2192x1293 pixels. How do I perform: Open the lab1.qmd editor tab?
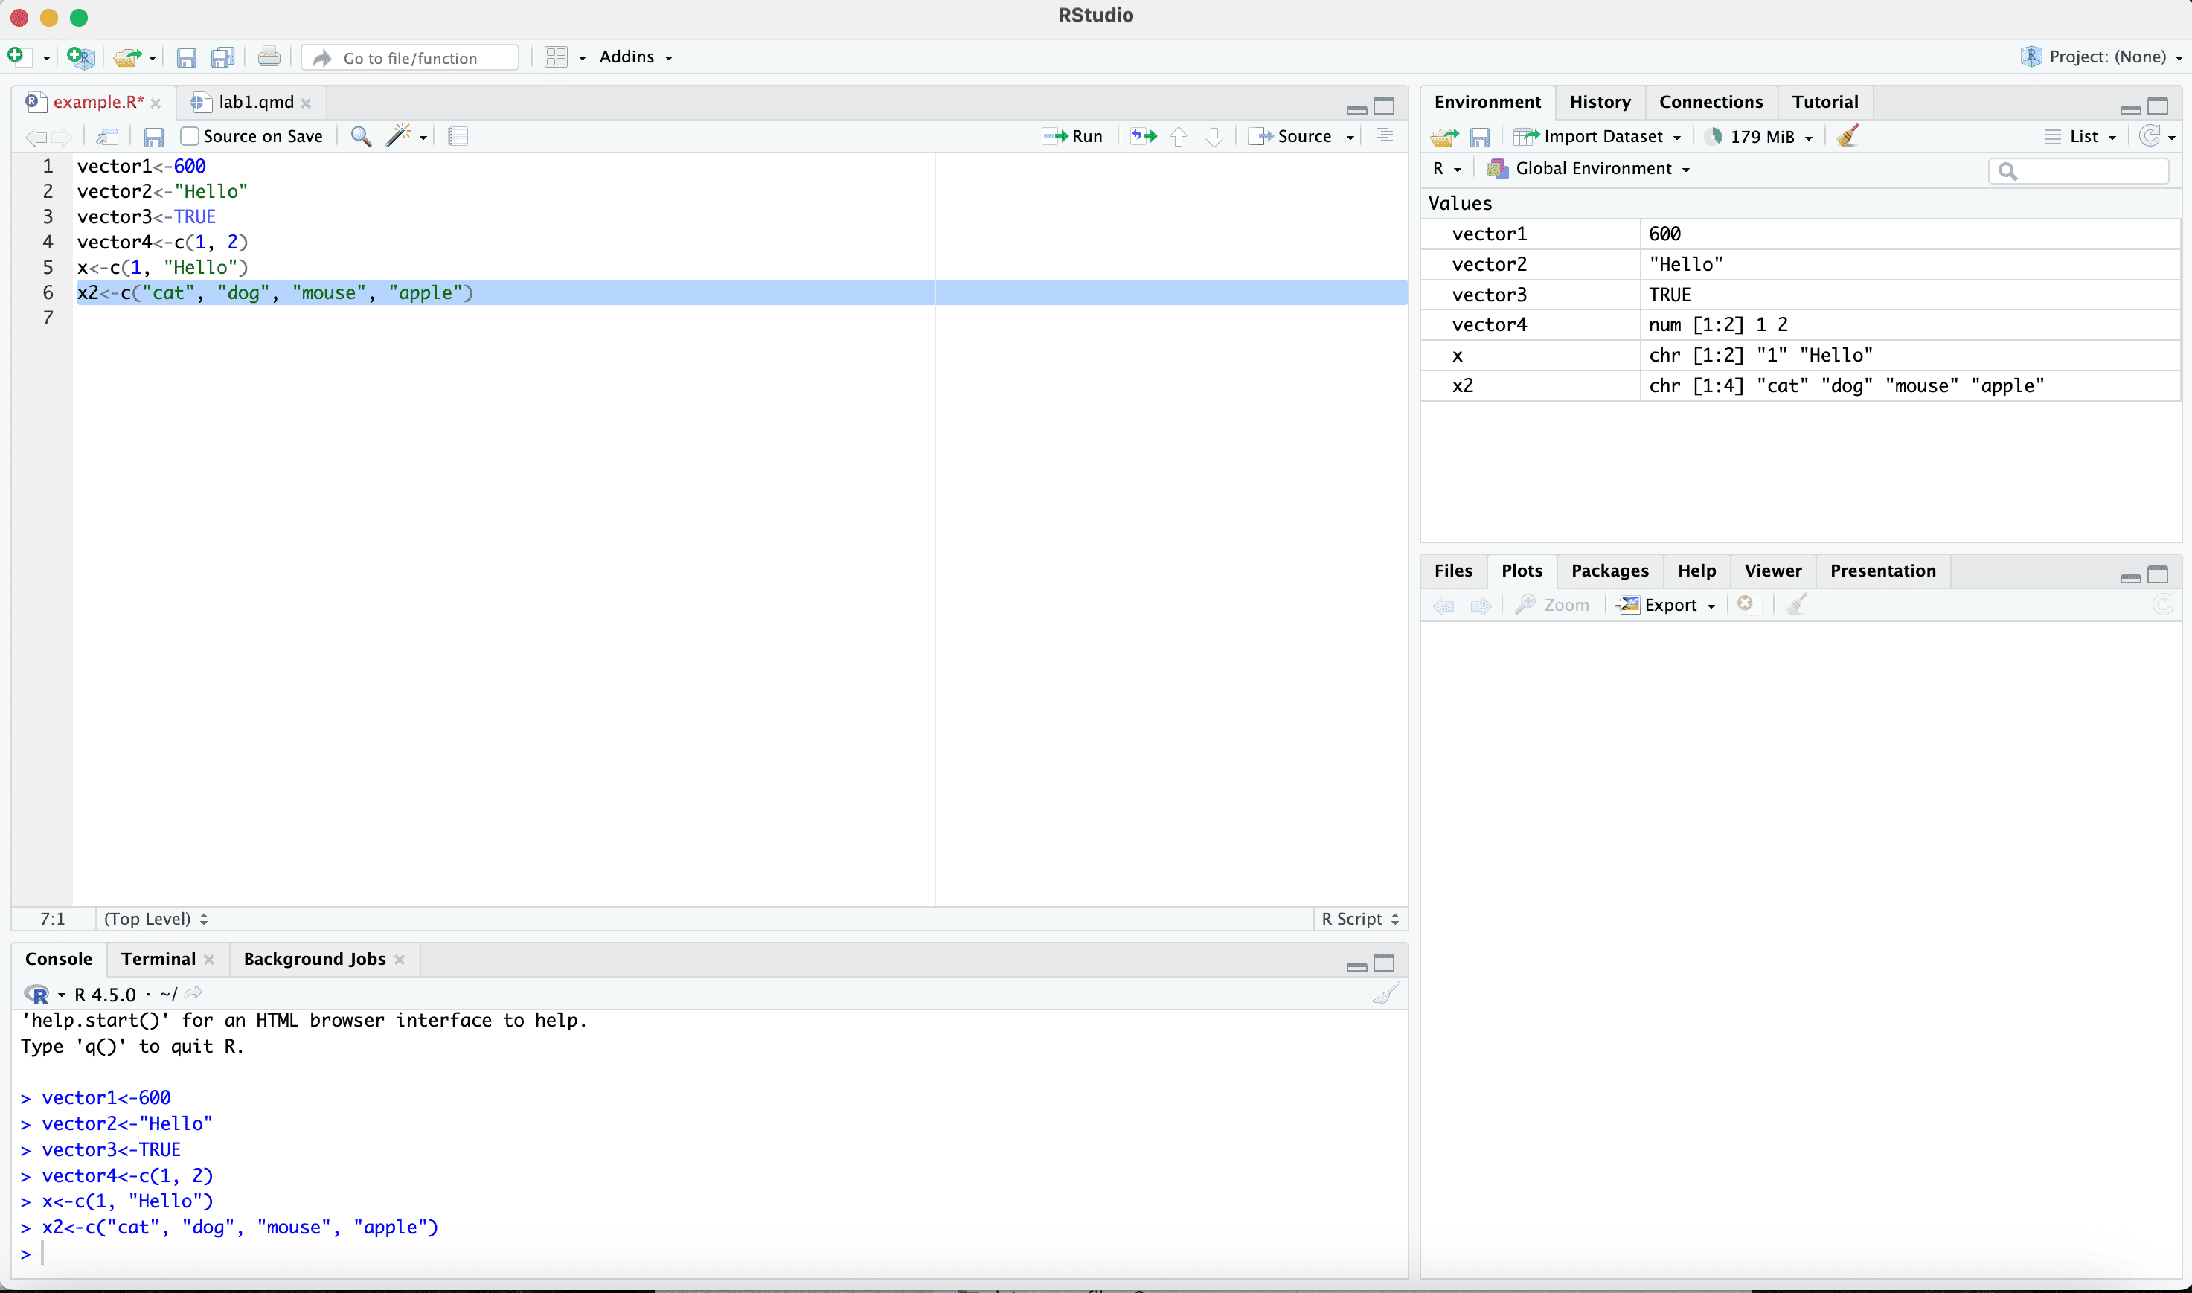click(255, 102)
